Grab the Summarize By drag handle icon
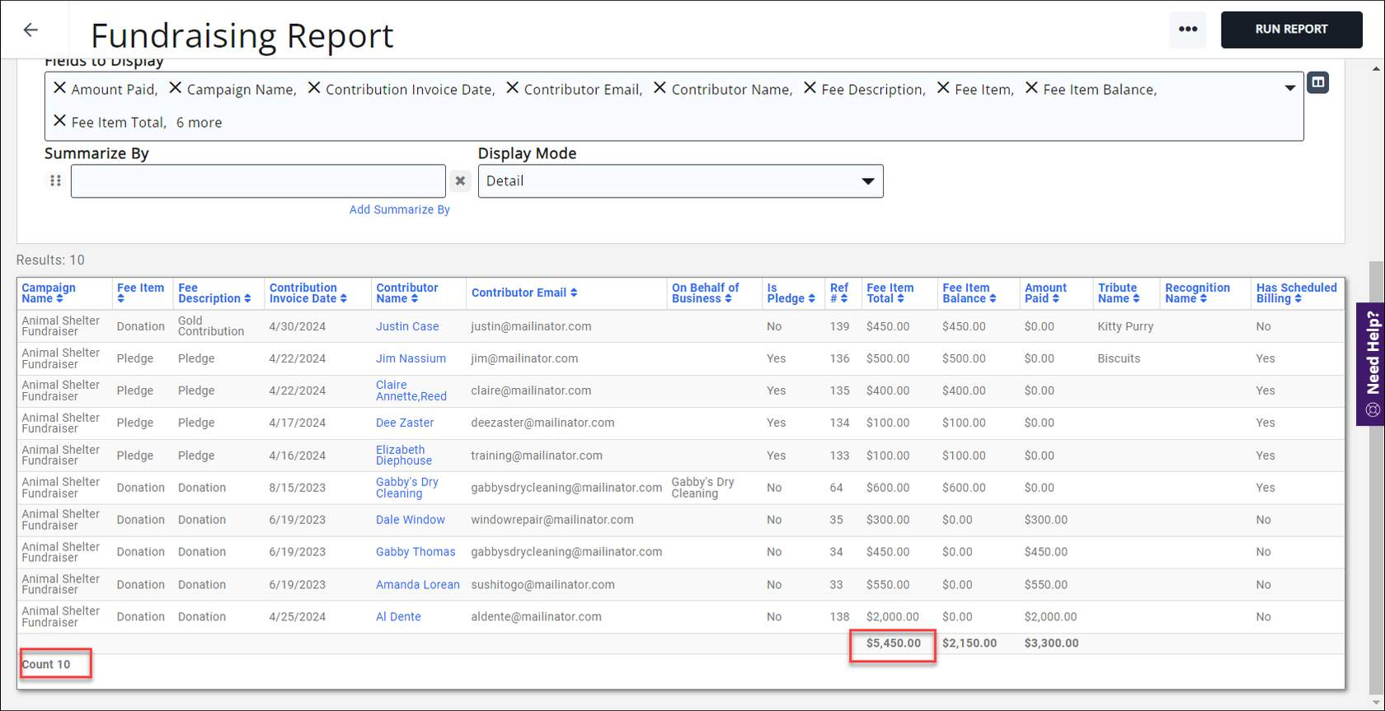The image size is (1385, 711). (55, 181)
